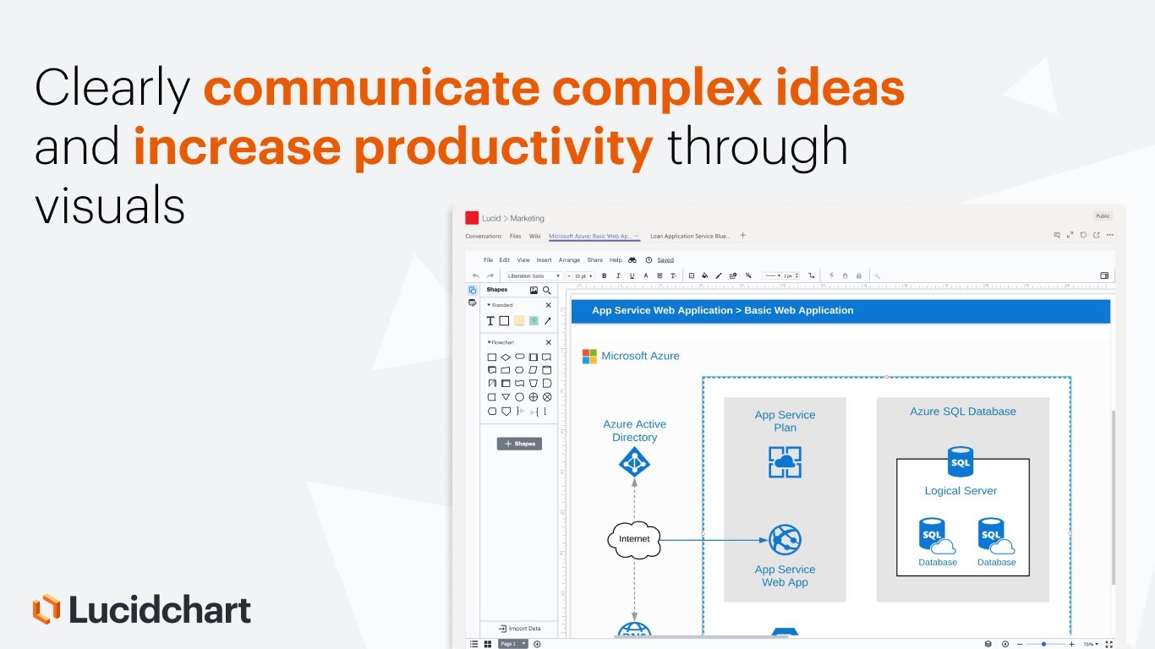Reload the tab with refresh icon

[x=1084, y=235]
